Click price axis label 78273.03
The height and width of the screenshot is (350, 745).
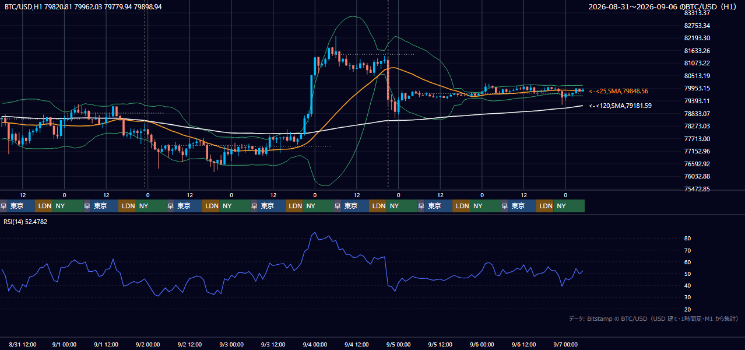(x=697, y=126)
